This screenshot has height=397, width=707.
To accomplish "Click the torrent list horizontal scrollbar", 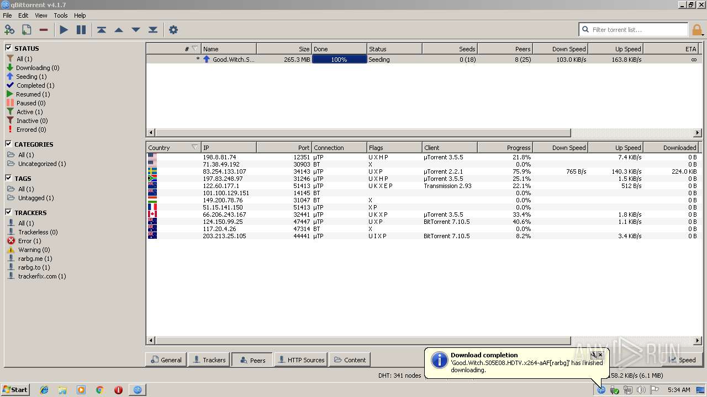I will 362,133.
